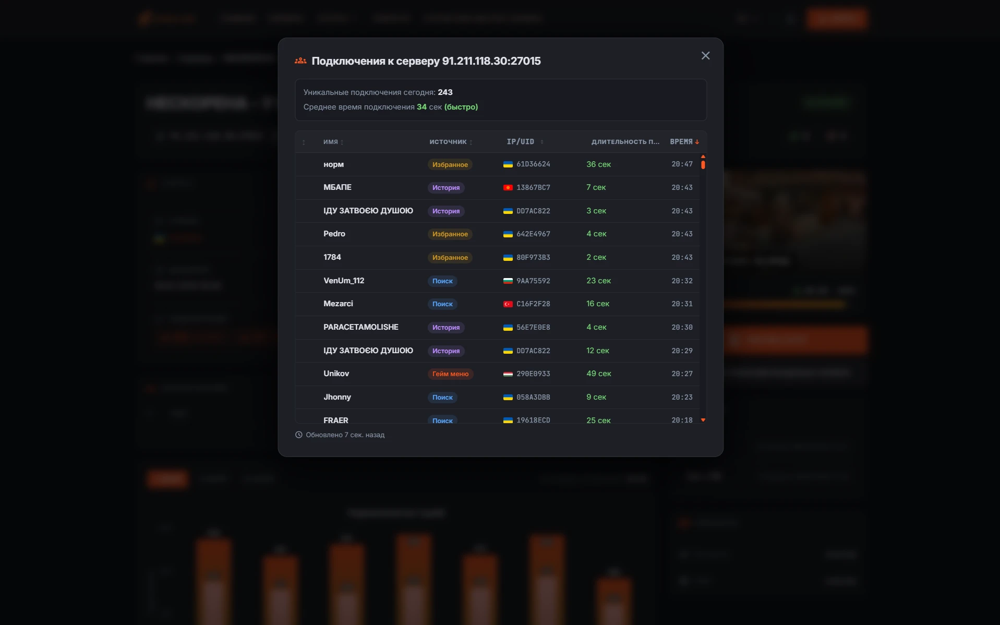Click Избранное badge in норм row

point(450,164)
